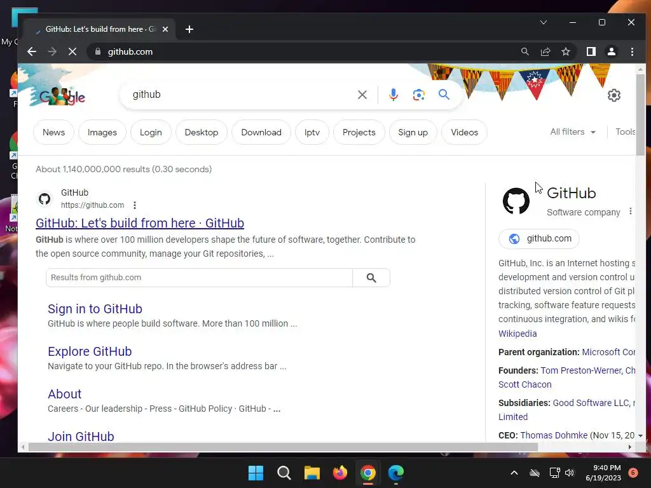Click the Results from github.com search field
651x488 pixels.
point(199,278)
